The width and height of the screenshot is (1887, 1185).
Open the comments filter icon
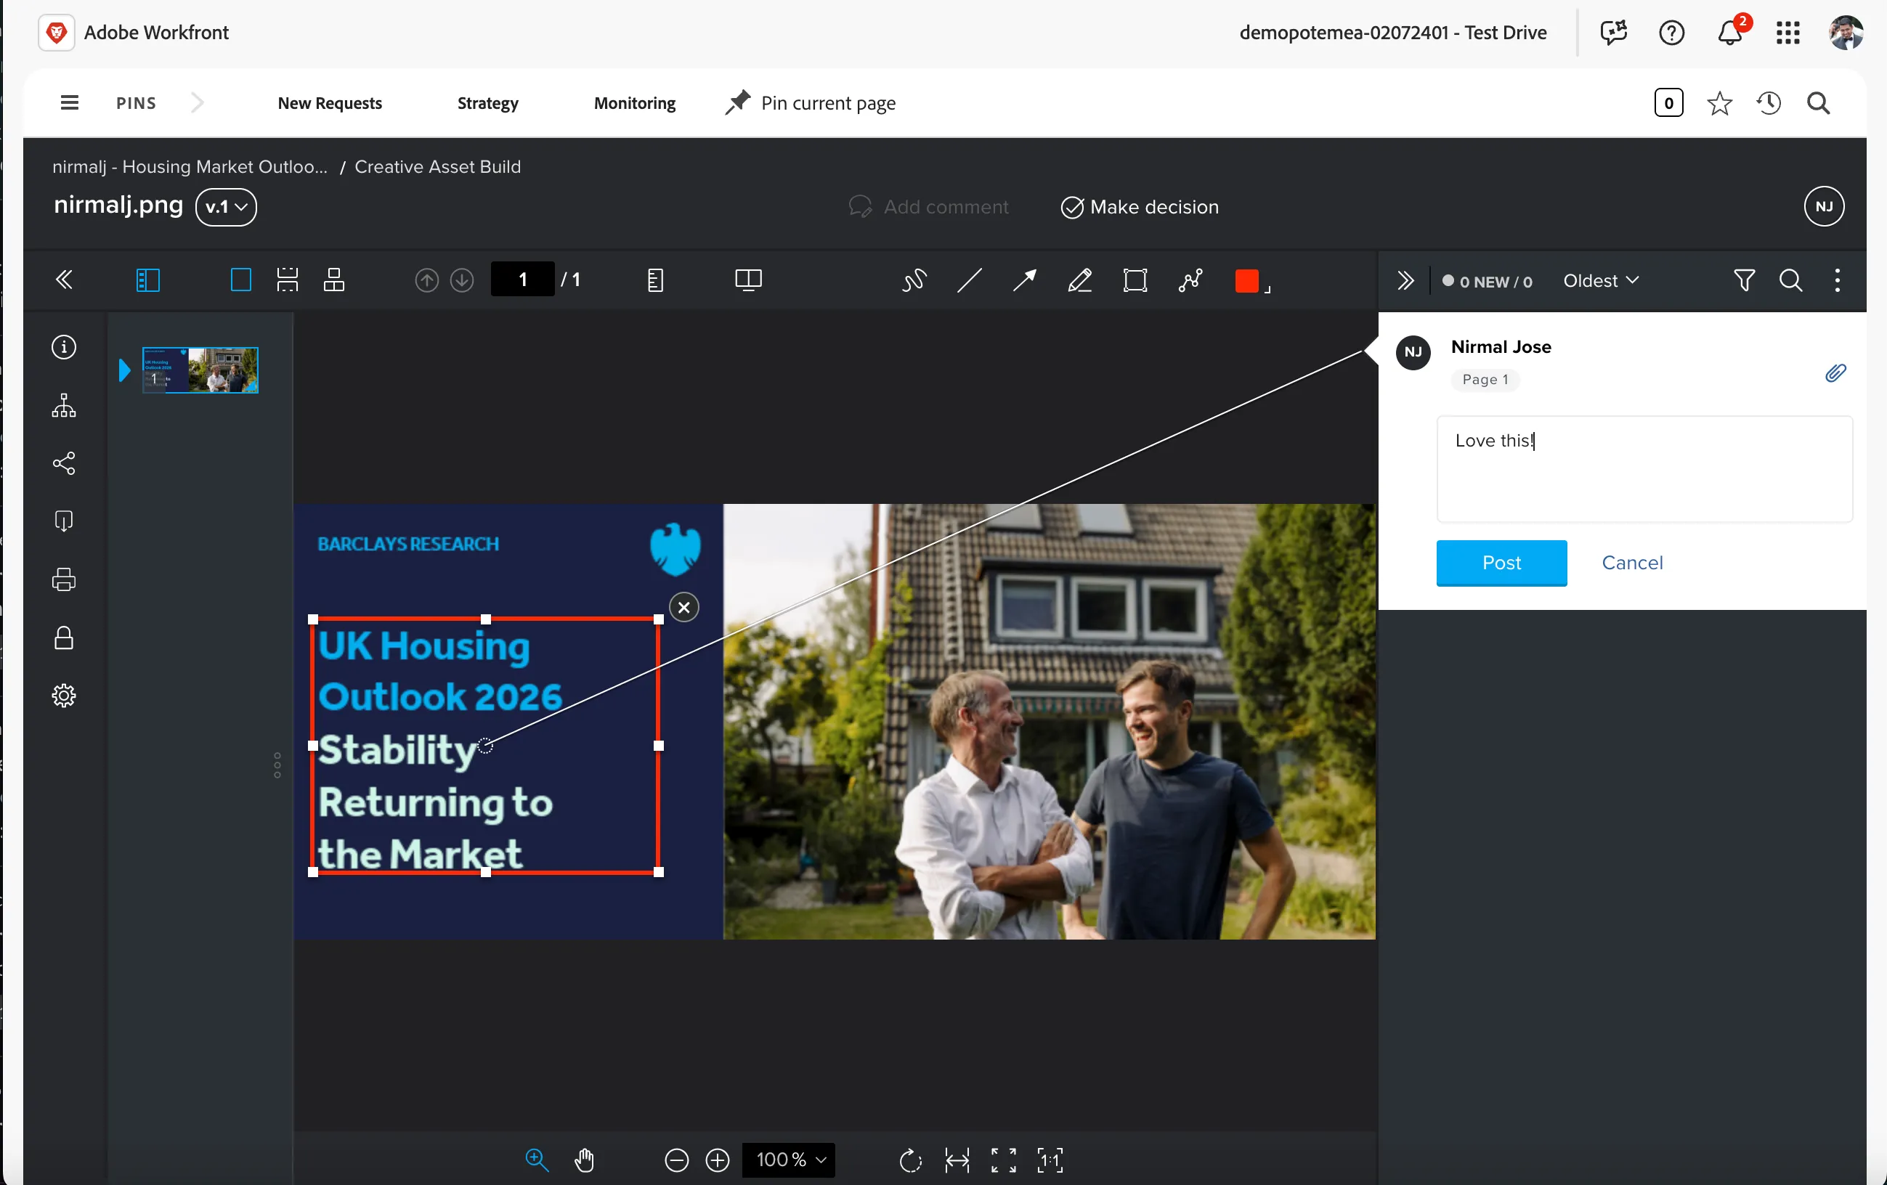1744,280
